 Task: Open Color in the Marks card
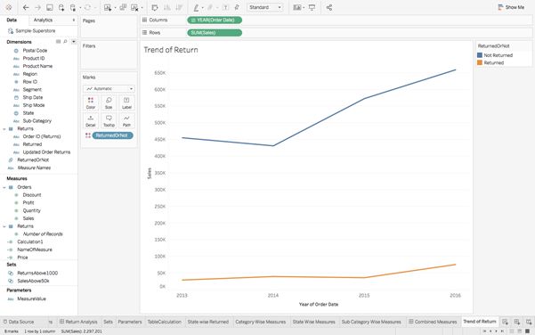tap(91, 102)
